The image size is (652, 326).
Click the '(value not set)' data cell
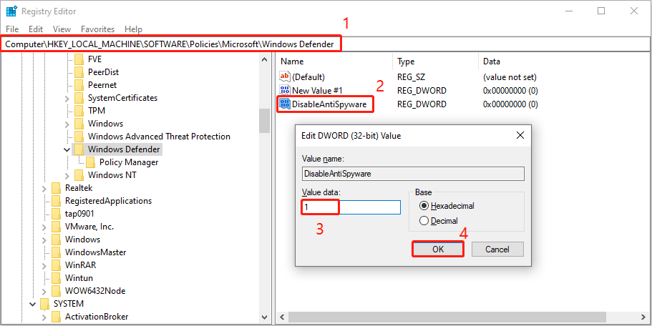coord(510,77)
